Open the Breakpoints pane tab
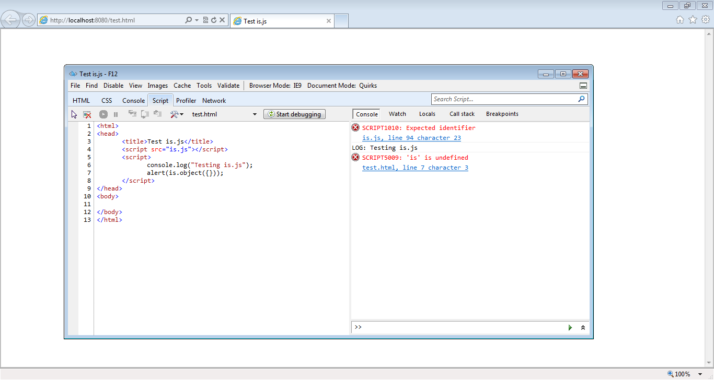 pos(502,114)
